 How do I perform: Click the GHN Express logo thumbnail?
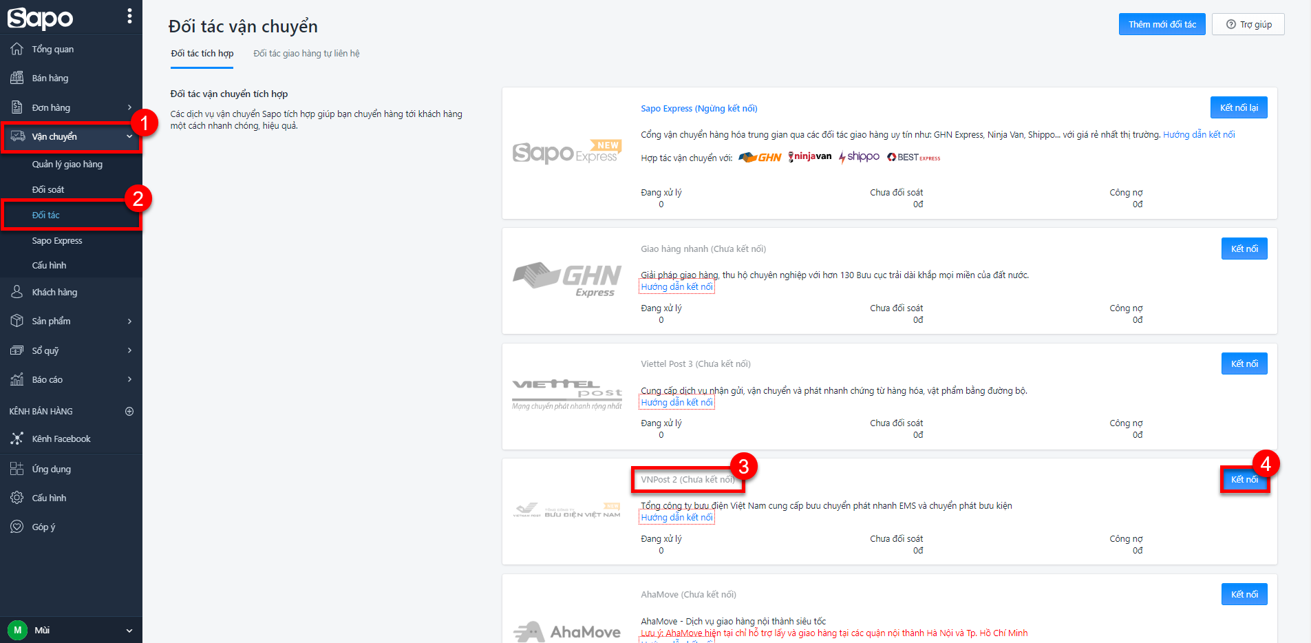pos(567,280)
